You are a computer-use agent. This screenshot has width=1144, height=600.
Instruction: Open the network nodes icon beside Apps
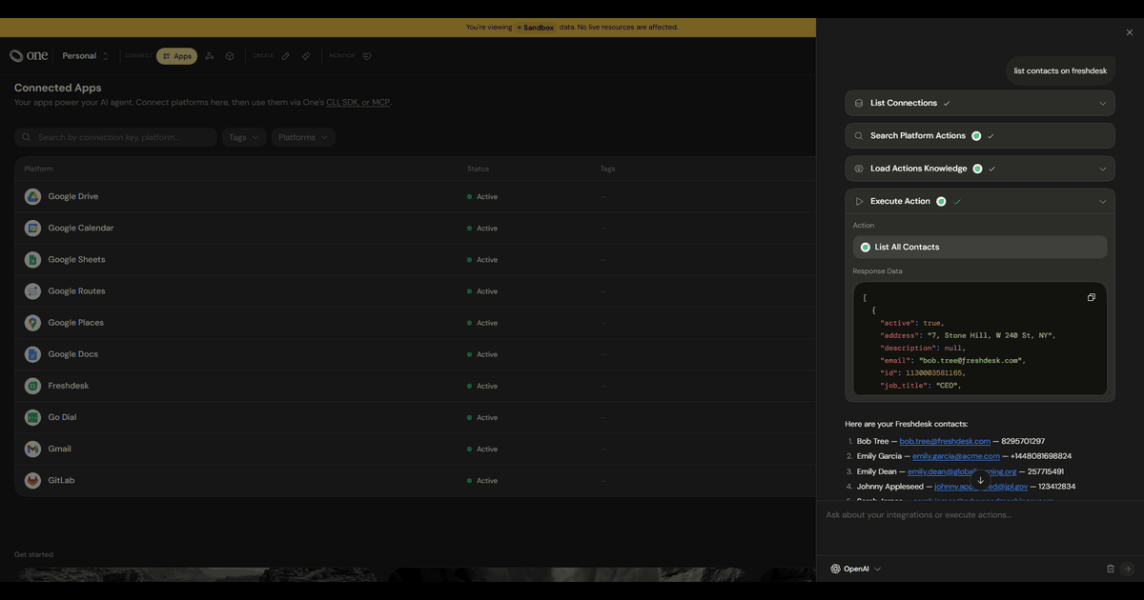(210, 56)
